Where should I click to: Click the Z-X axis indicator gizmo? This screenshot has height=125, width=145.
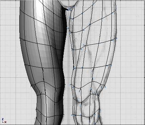tap(4, 121)
